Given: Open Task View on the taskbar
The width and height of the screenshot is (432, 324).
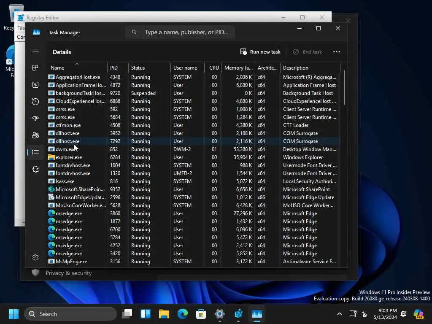Looking at the screenshot, I should [127, 314].
